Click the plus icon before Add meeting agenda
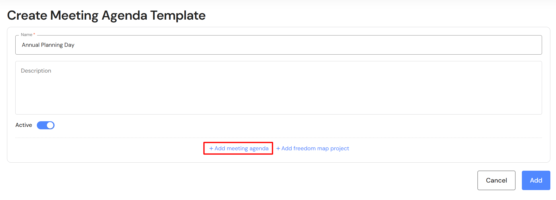This screenshot has height=200, width=556. pyautogui.click(x=211, y=148)
